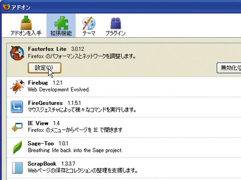
Task: Click the ScrapBook blue book icon
Action: tap(17, 168)
